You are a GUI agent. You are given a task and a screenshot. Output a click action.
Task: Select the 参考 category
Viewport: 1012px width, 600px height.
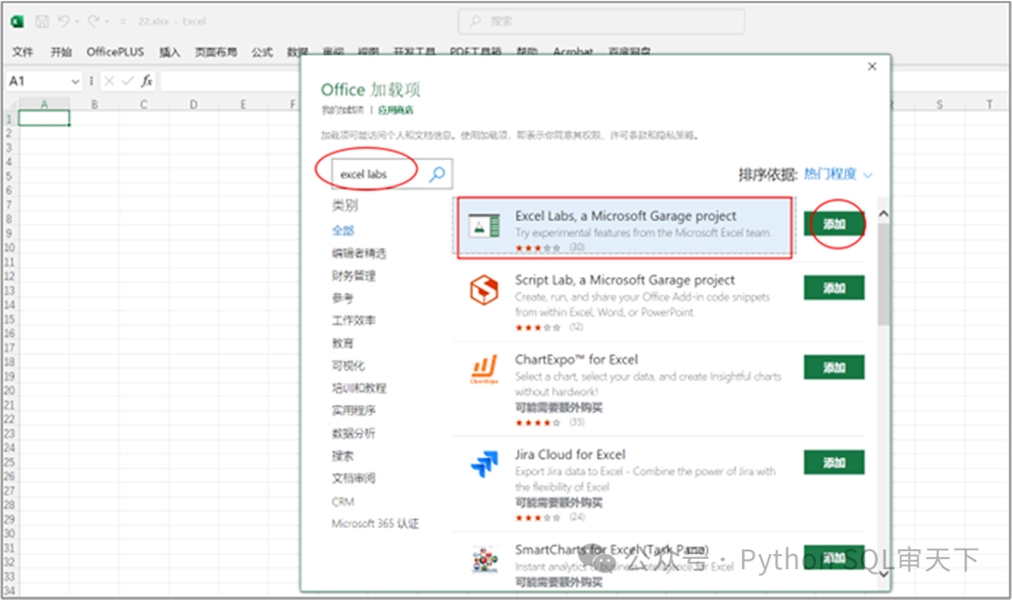point(343,298)
